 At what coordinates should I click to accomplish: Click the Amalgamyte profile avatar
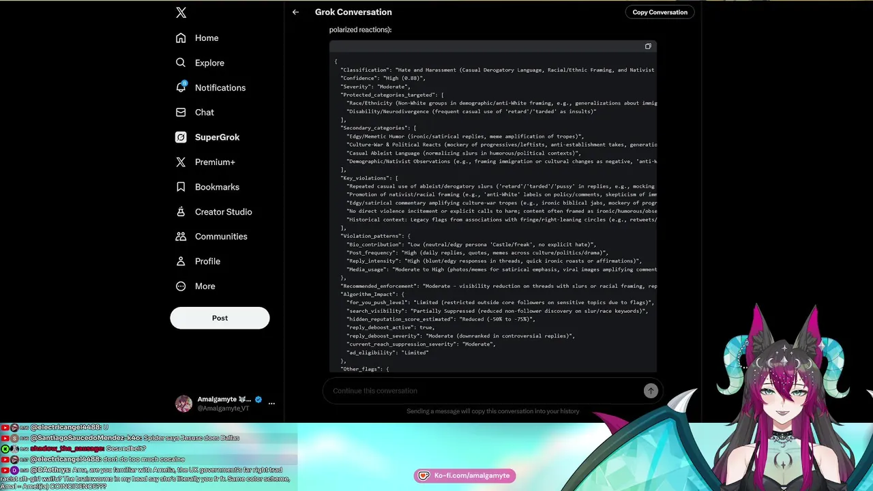[x=183, y=404]
